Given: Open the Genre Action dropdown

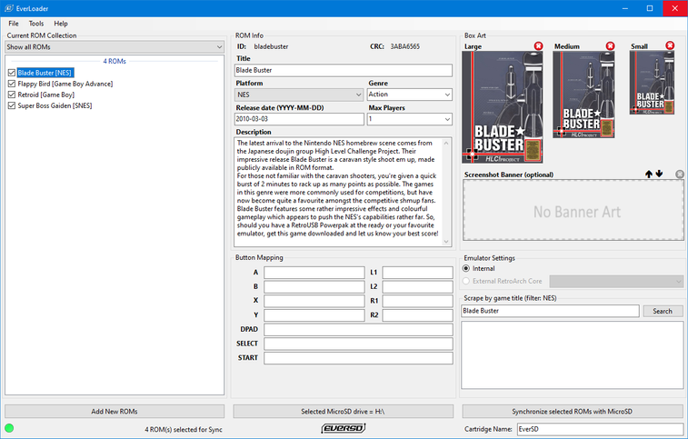Looking at the screenshot, I should [410, 95].
